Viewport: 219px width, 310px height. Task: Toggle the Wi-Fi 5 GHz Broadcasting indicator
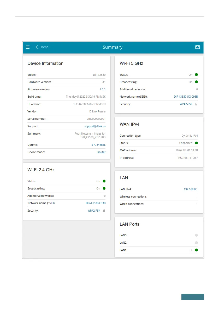196,82
